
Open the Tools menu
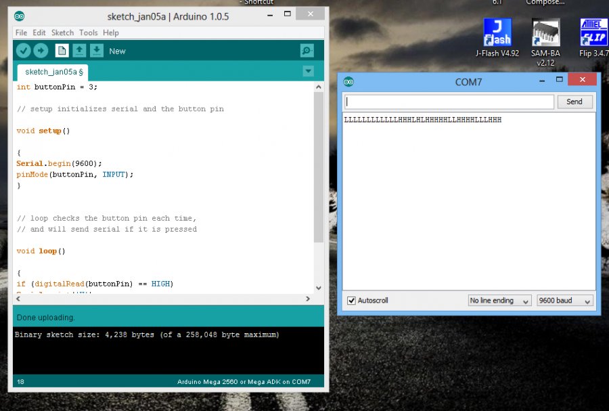click(89, 33)
